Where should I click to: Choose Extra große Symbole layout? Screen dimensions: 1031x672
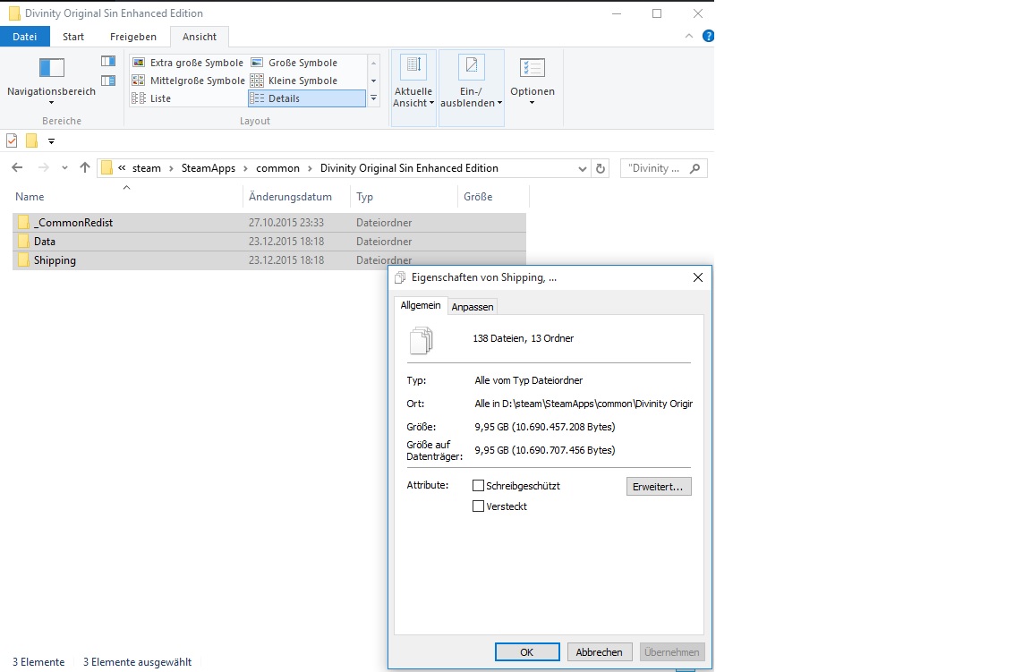coord(188,63)
